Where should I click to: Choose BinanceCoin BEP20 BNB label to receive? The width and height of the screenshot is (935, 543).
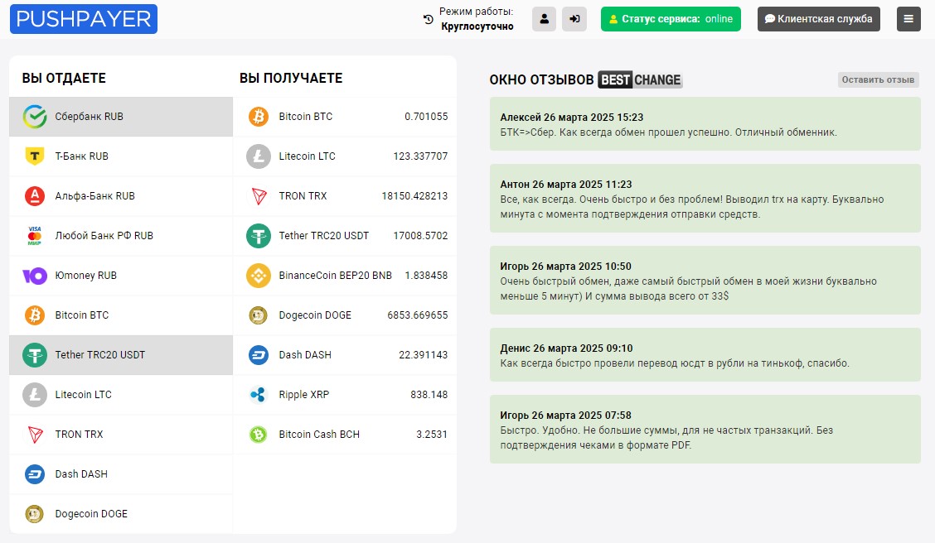pos(335,276)
